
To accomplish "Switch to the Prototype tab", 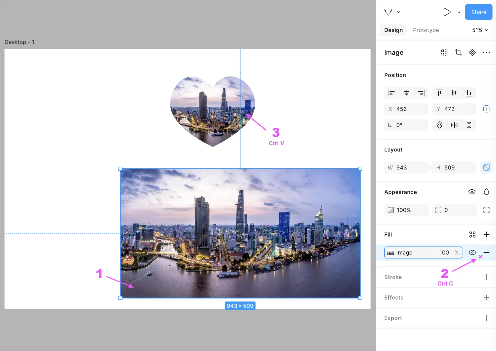I will tap(426, 30).
